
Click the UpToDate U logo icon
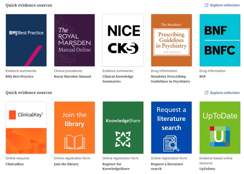(220, 136)
